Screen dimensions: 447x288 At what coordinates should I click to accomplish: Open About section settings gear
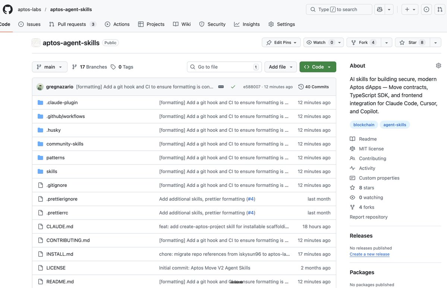pyautogui.click(x=438, y=65)
